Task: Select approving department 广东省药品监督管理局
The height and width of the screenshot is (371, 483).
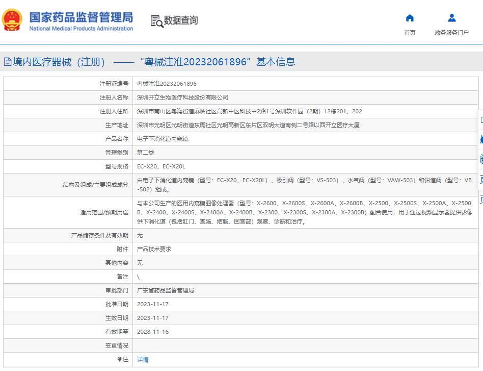Action: 166,290
